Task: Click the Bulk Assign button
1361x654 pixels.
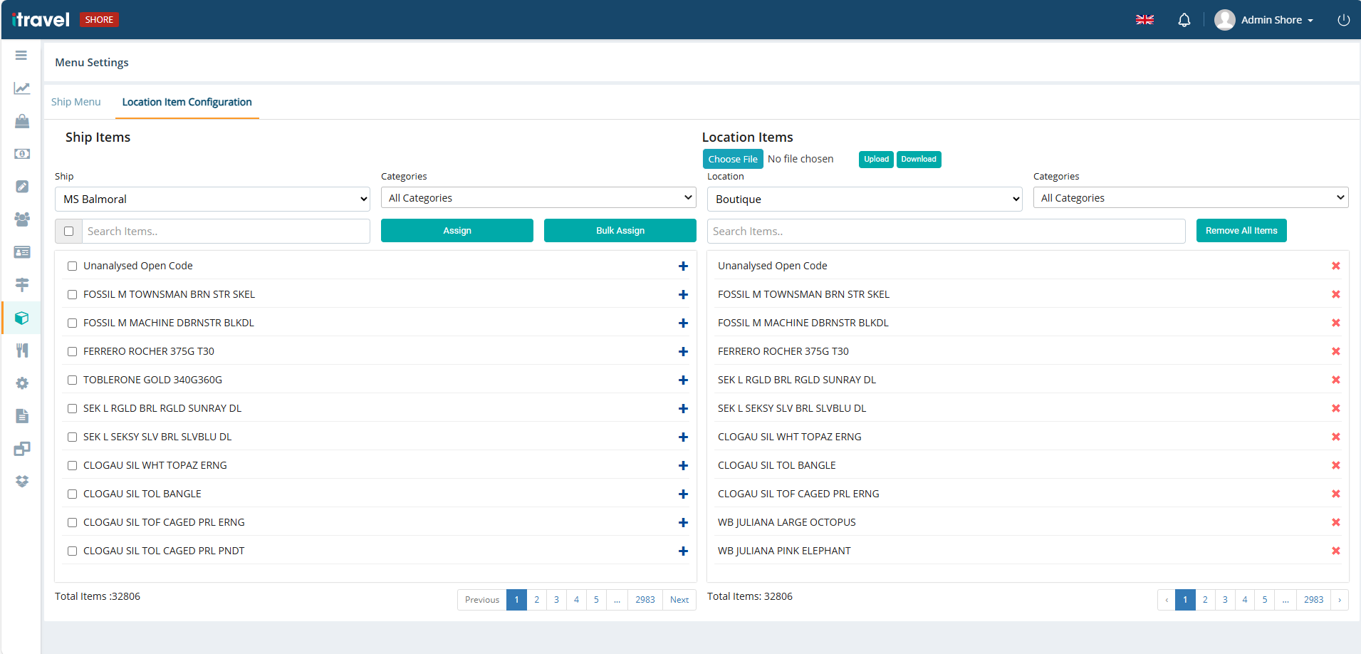Action: pyautogui.click(x=620, y=231)
